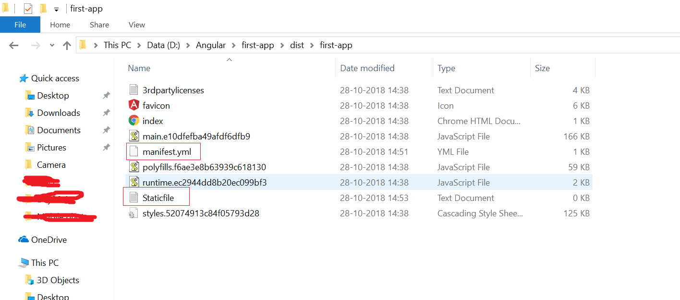Click the Up directory arrow
This screenshot has width=680, height=300.
[x=67, y=45]
